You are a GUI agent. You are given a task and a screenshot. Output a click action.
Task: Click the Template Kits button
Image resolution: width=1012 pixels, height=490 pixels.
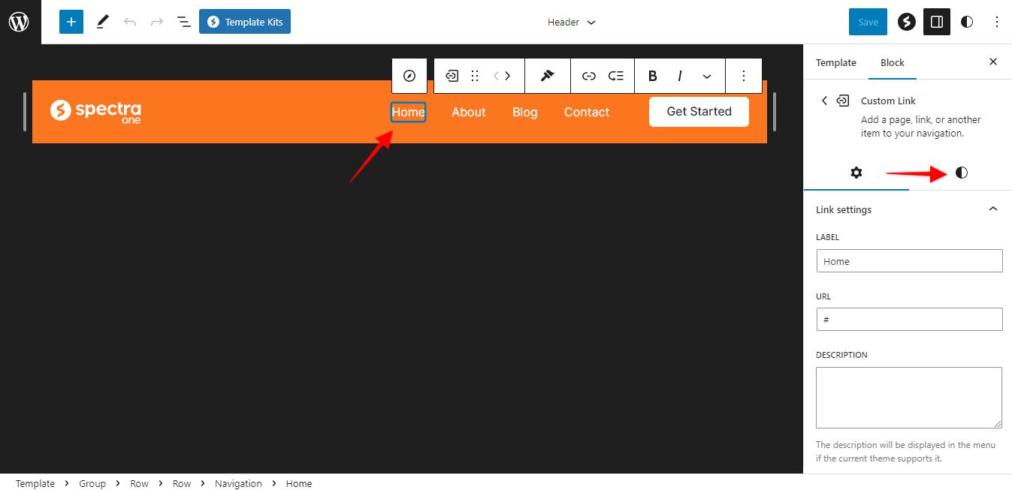pyautogui.click(x=245, y=22)
